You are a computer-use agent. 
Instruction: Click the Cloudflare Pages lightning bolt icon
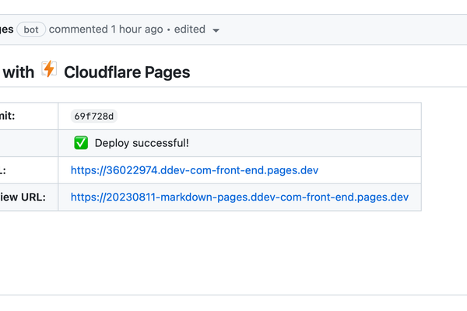tap(49, 68)
